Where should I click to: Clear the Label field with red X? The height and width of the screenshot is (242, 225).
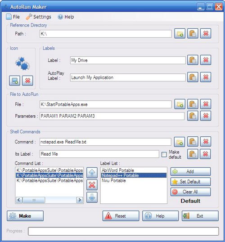(206, 60)
